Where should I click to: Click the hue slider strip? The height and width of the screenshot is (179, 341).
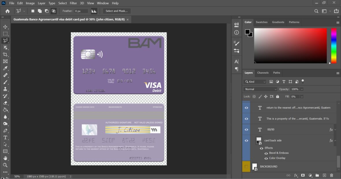333,46
